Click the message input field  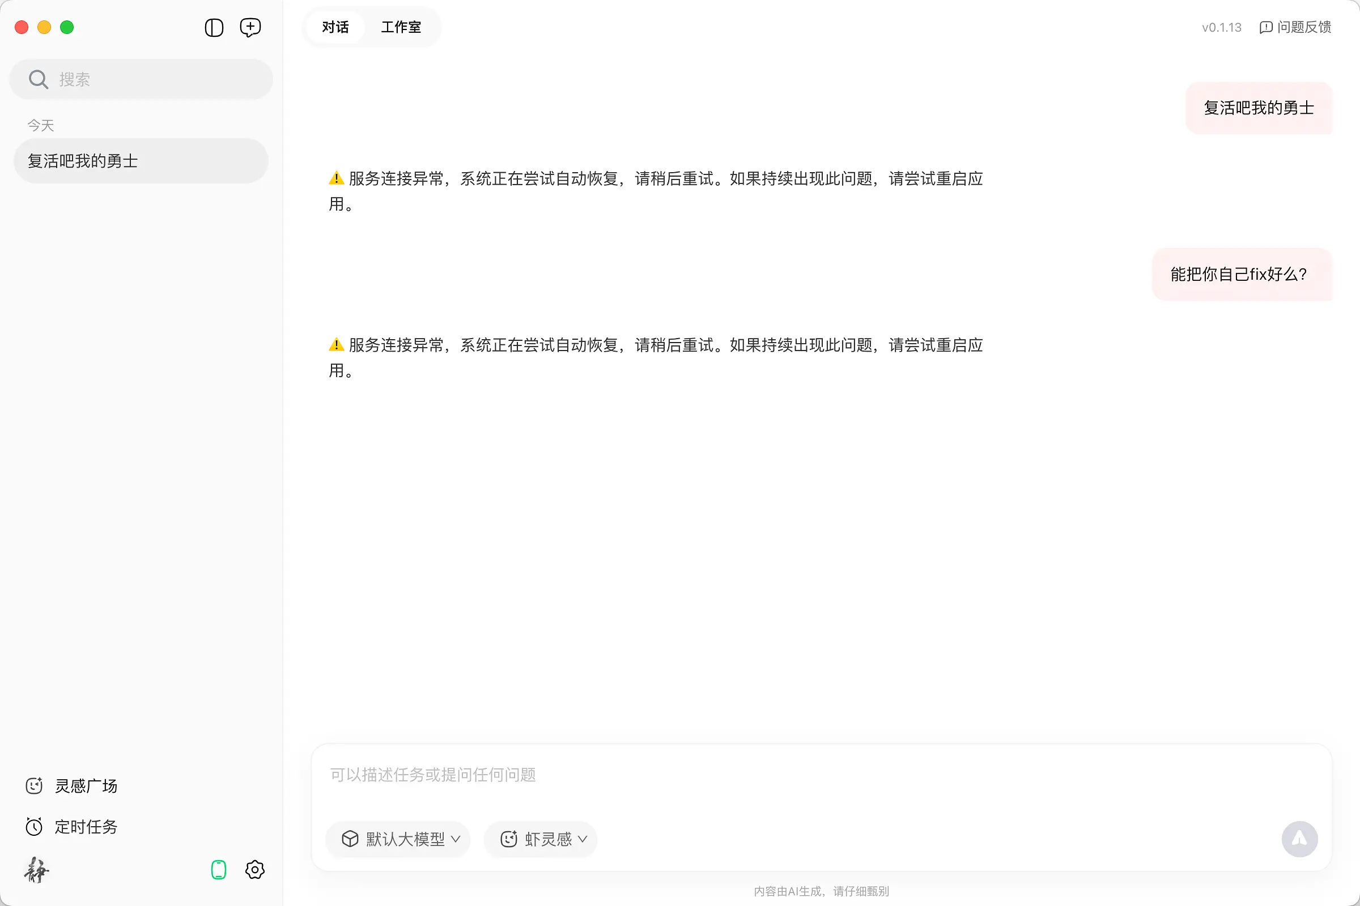click(x=636, y=775)
